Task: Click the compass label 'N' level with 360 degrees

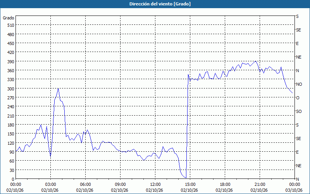Action: coord(298,71)
